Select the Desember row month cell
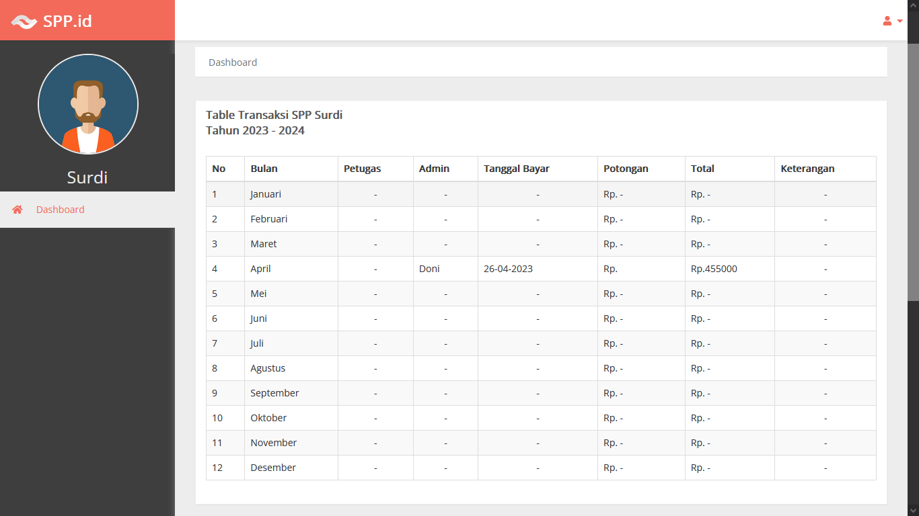The height and width of the screenshot is (516, 919). pyautogui.click(x=273, y=468)
